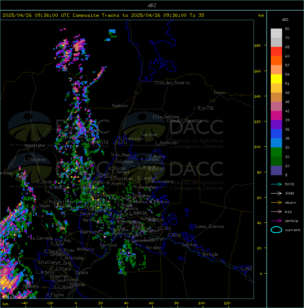The image size is (304, 308).
Task: Click the 140 tick on right km axis
Action: coord(257,97)
